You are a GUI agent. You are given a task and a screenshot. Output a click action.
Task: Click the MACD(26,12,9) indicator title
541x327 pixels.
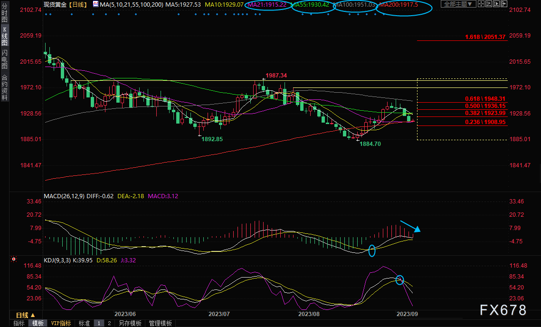click(x=64, y=196)
